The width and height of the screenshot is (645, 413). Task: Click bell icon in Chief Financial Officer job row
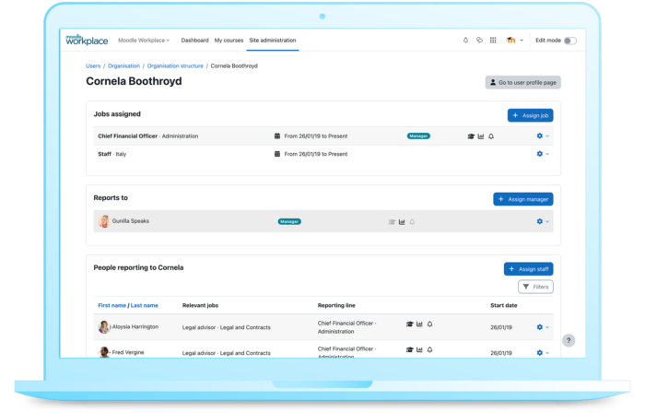tap(491, 136)
